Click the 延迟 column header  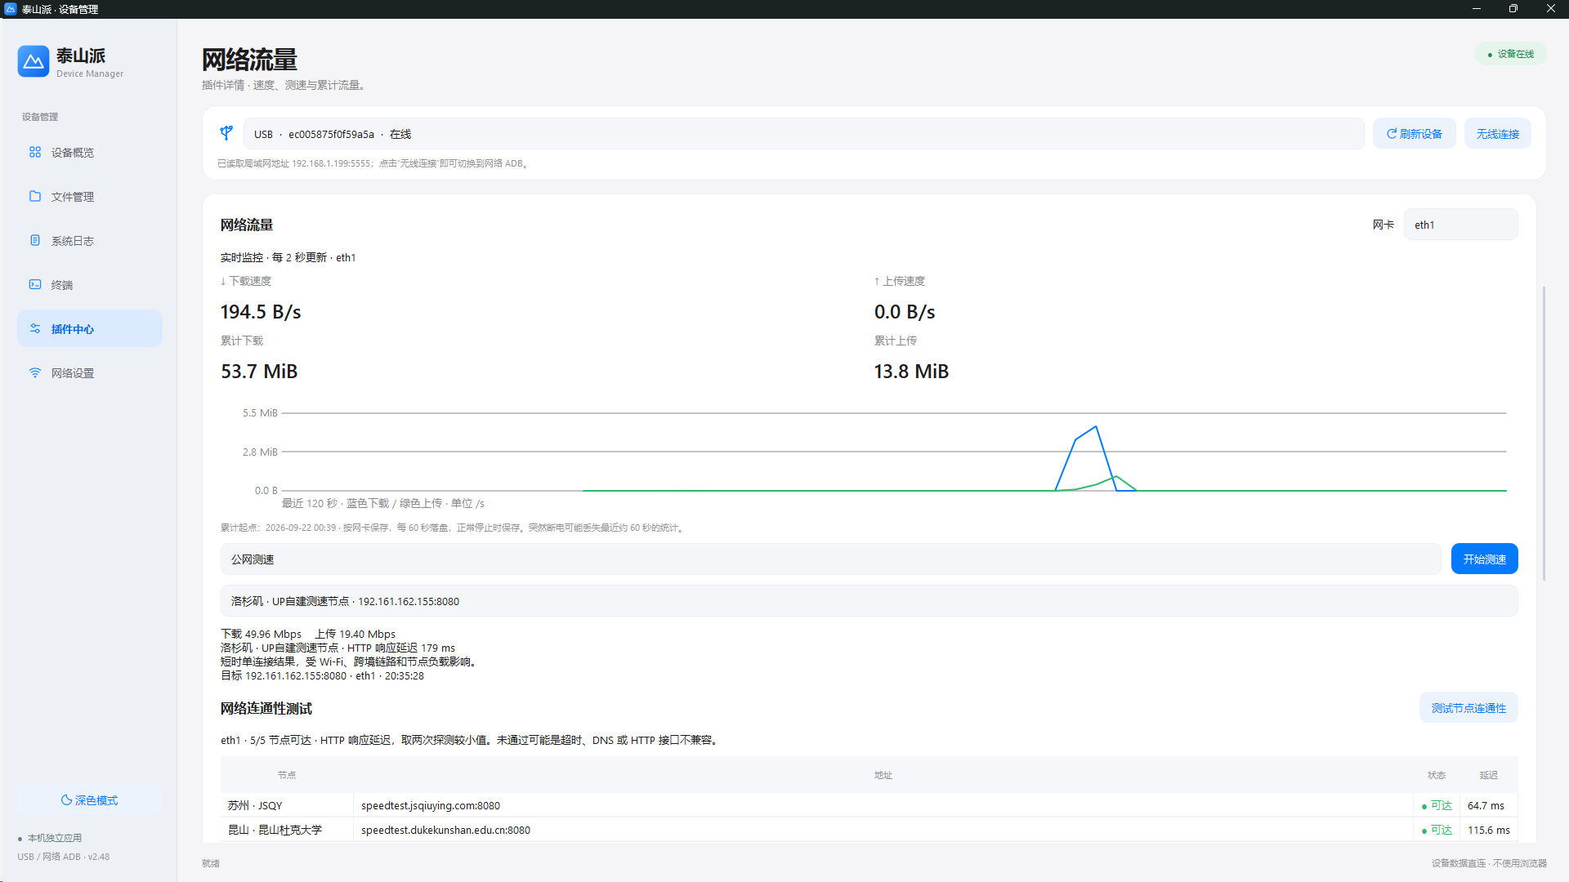coord(1489,775)
